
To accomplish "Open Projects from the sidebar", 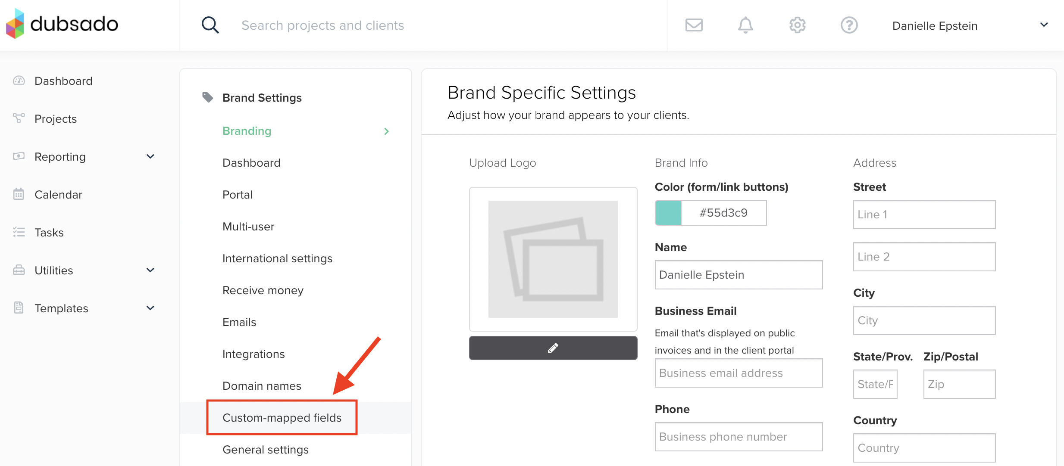I will 56,119.
